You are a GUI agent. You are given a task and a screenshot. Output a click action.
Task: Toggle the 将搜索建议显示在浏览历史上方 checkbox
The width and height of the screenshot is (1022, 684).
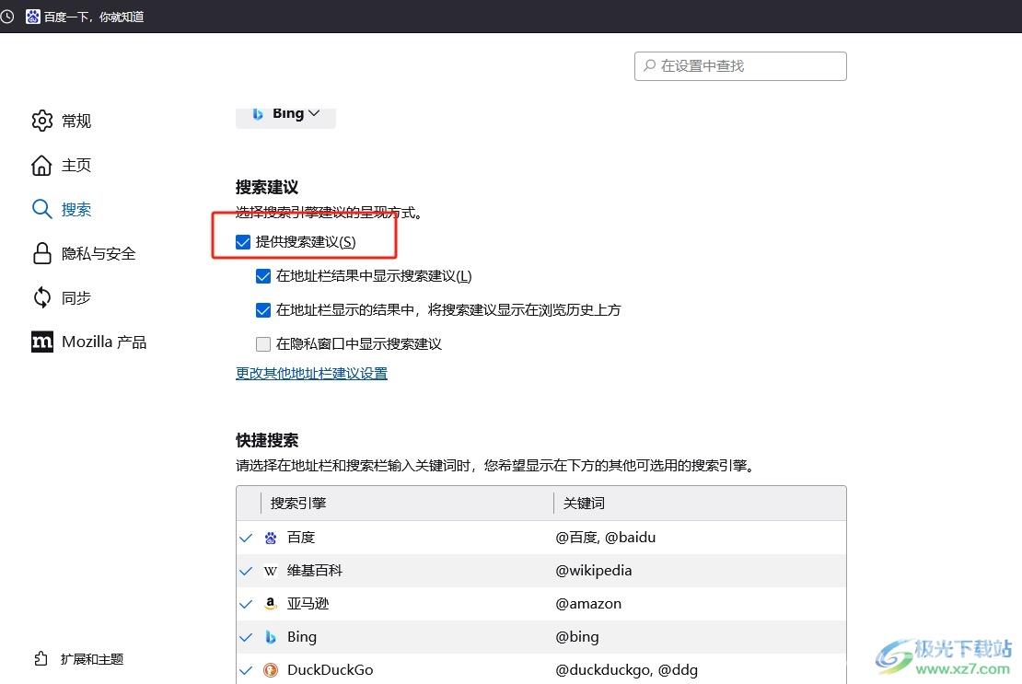point(263,310)
